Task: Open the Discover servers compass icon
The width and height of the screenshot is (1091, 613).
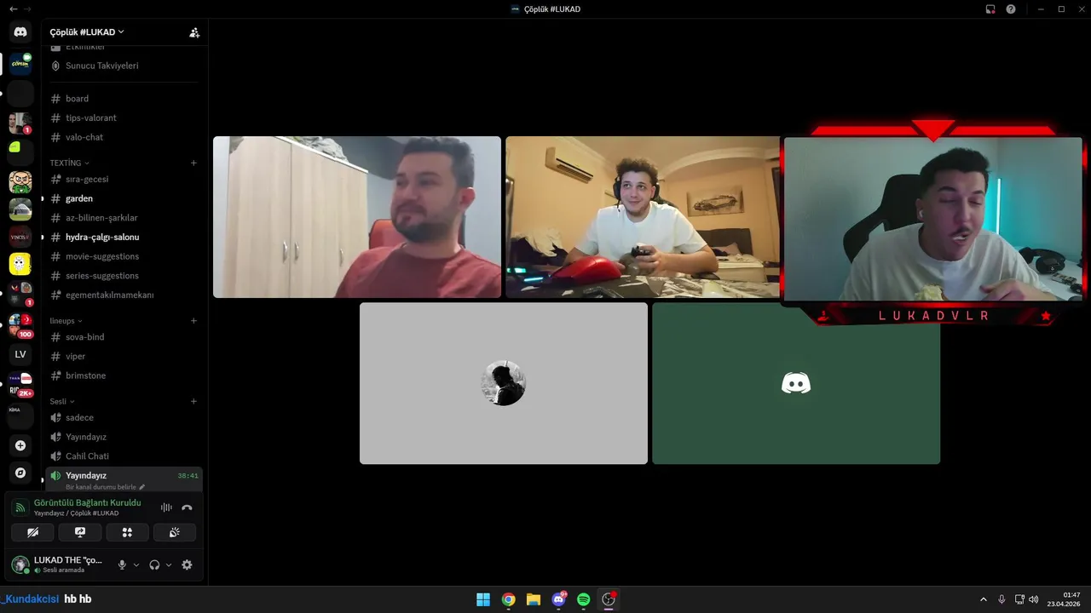Action: (20, 473)
